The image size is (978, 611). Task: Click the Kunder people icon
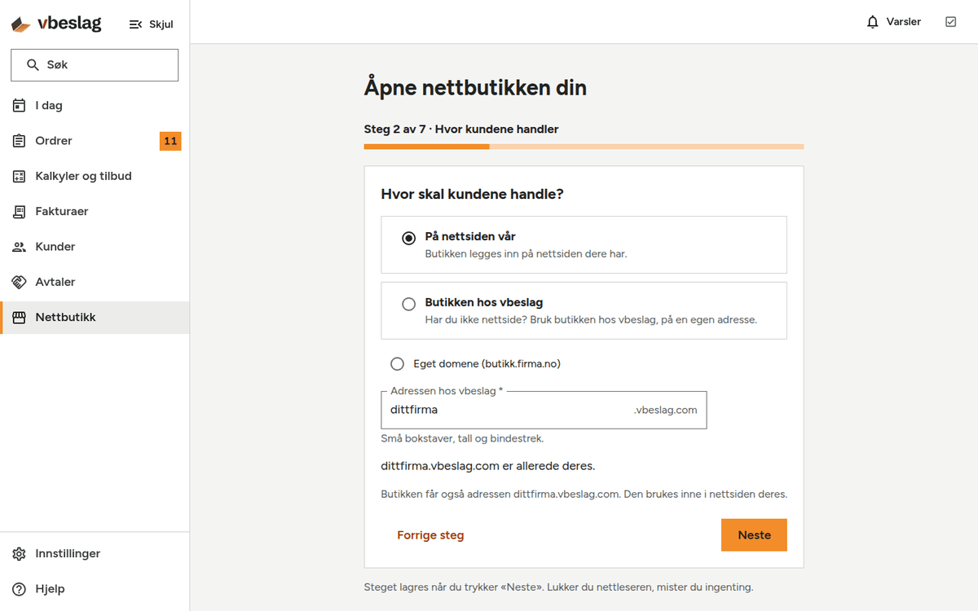(x=20, y=247)
